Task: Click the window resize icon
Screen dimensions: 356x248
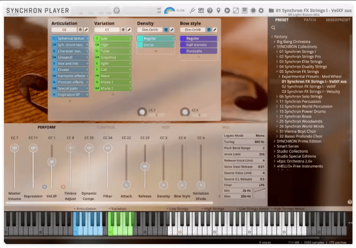Action: [236, 11]
